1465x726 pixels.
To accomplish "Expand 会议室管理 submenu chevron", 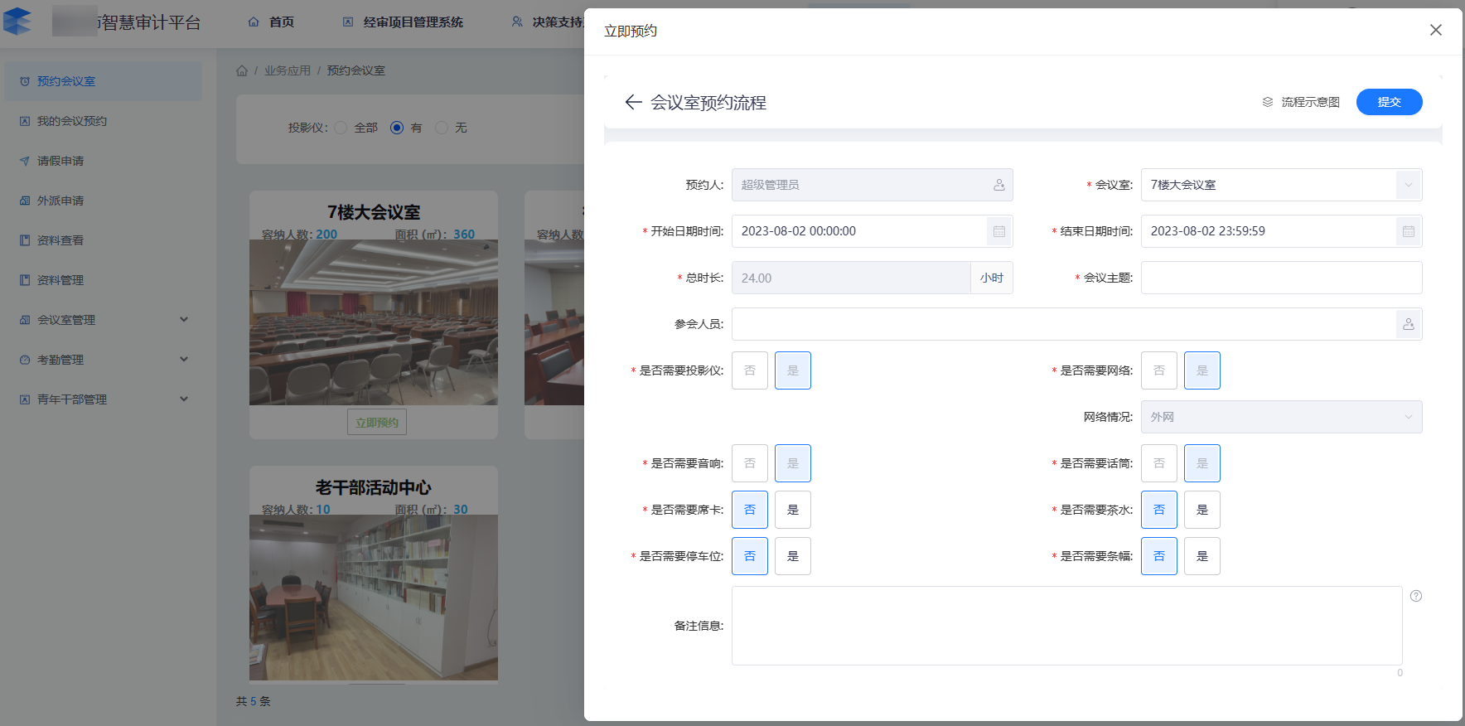I will tap(184, 319).
